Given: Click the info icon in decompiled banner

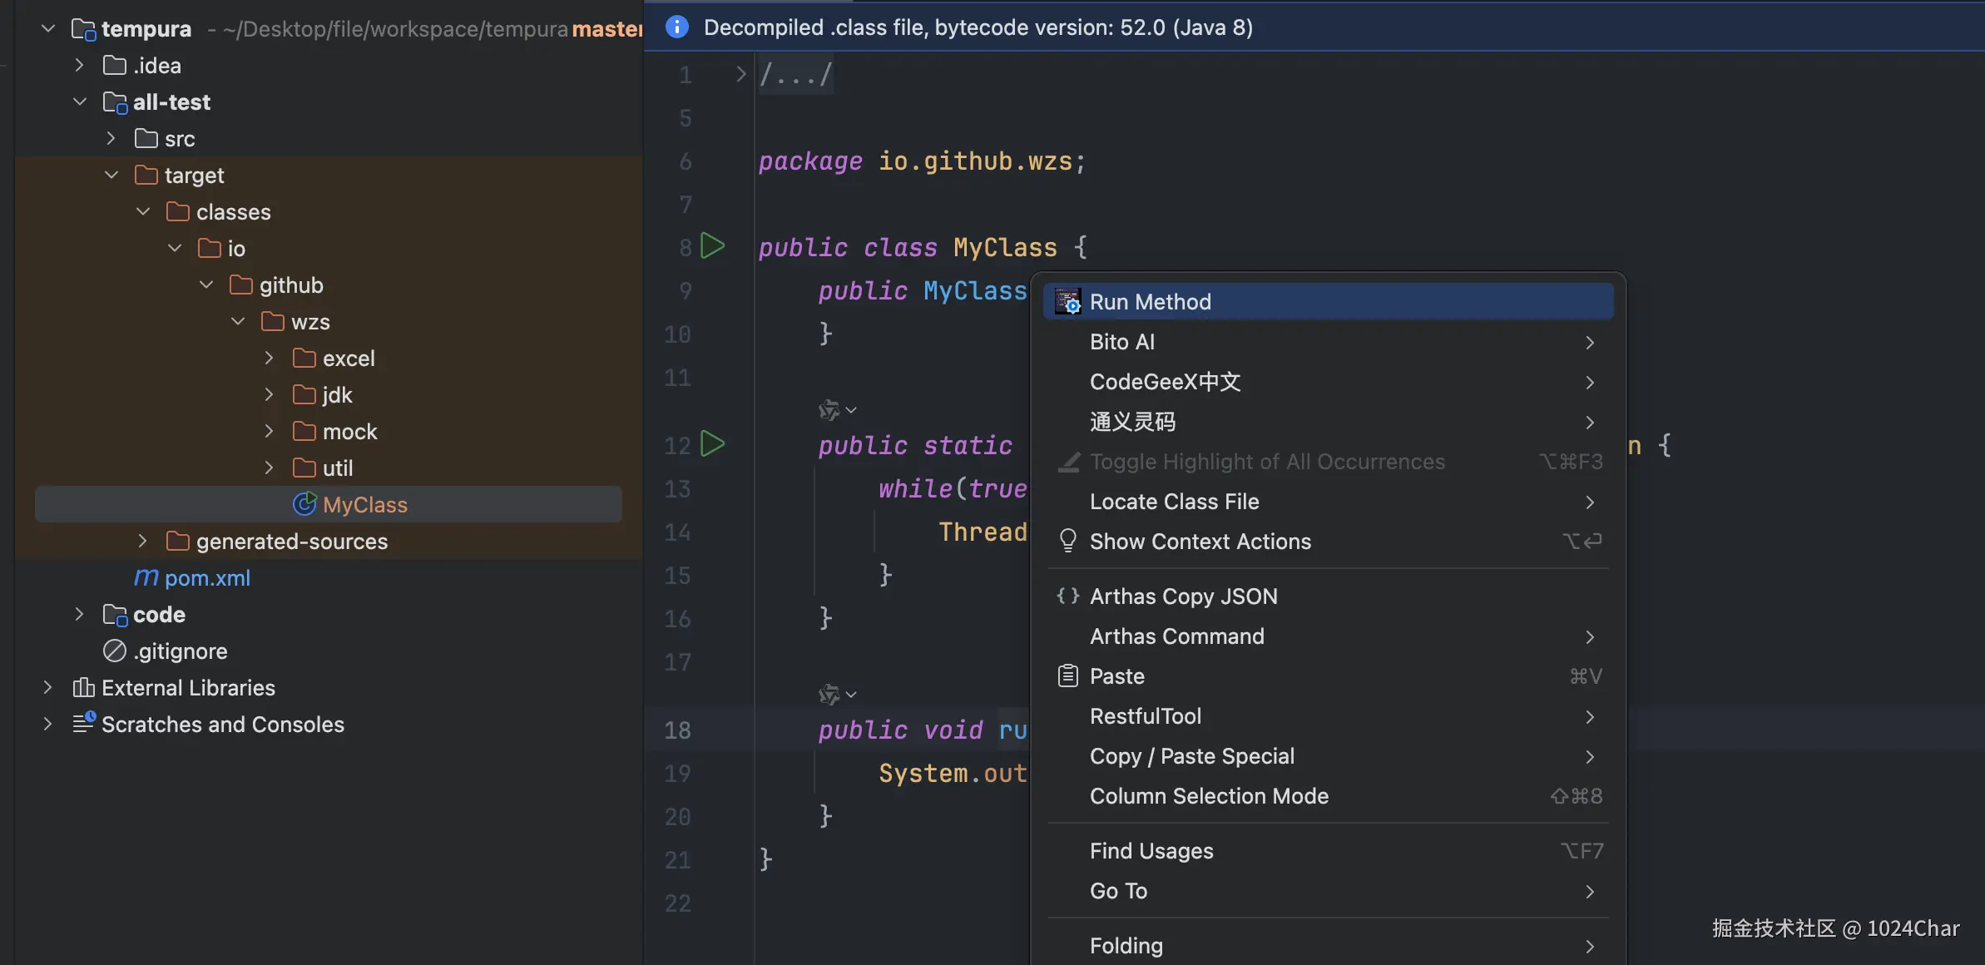Looking at the screenshot, I should pyautogui.click(x=677, y=27).
